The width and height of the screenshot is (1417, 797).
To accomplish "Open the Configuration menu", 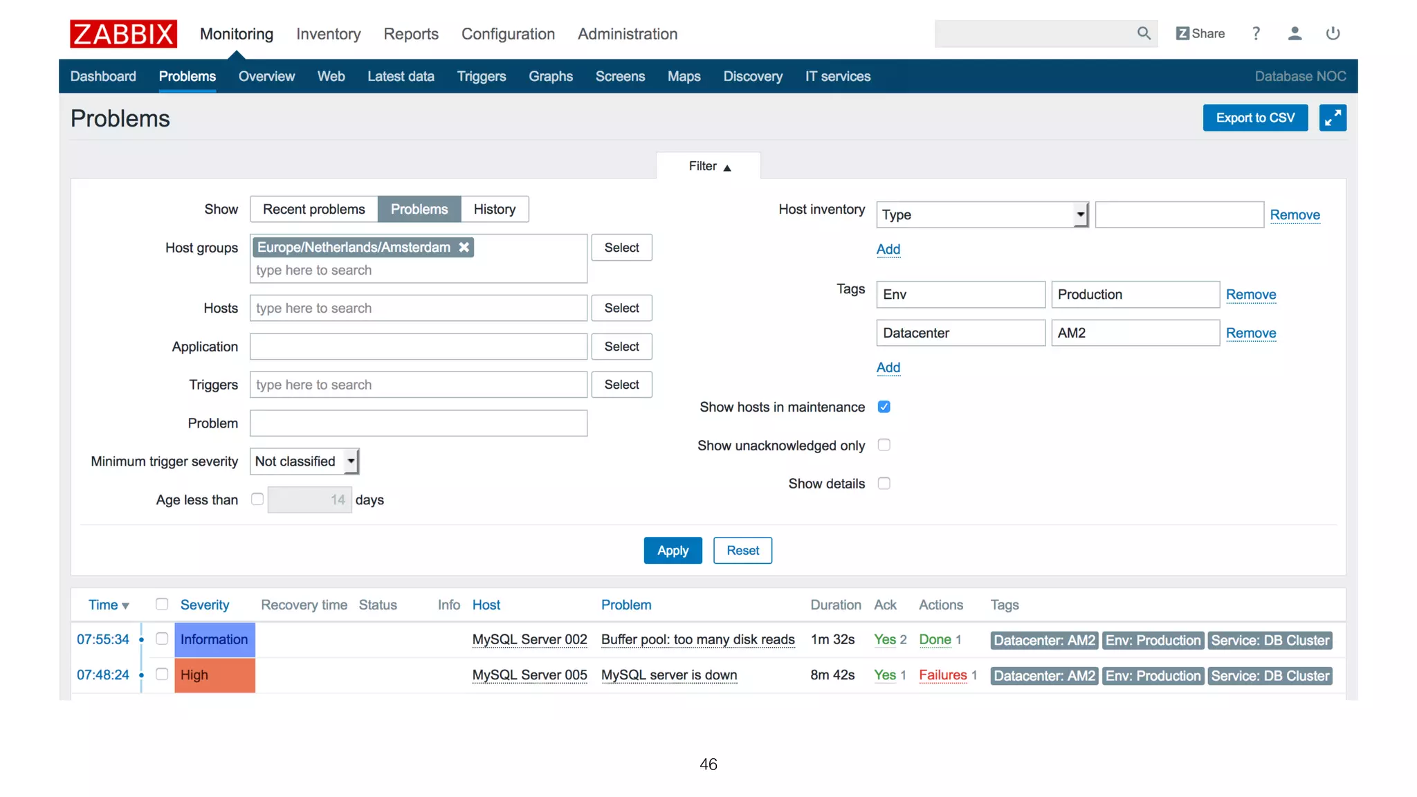I will pyautogui.click(x=508, y=34).
